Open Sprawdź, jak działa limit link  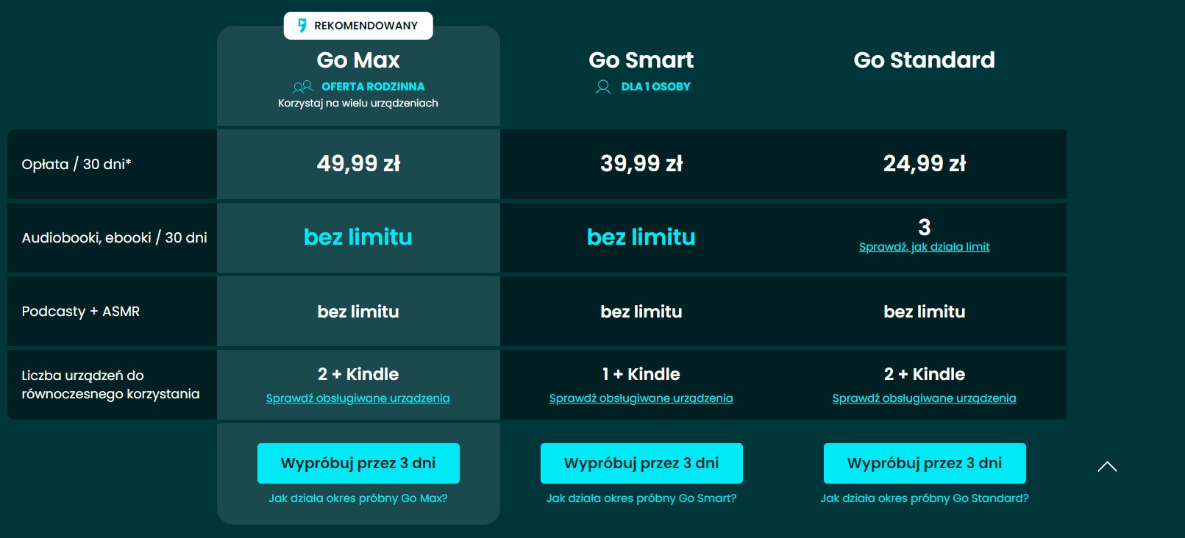pyautogui.click(x=925, y=247)
